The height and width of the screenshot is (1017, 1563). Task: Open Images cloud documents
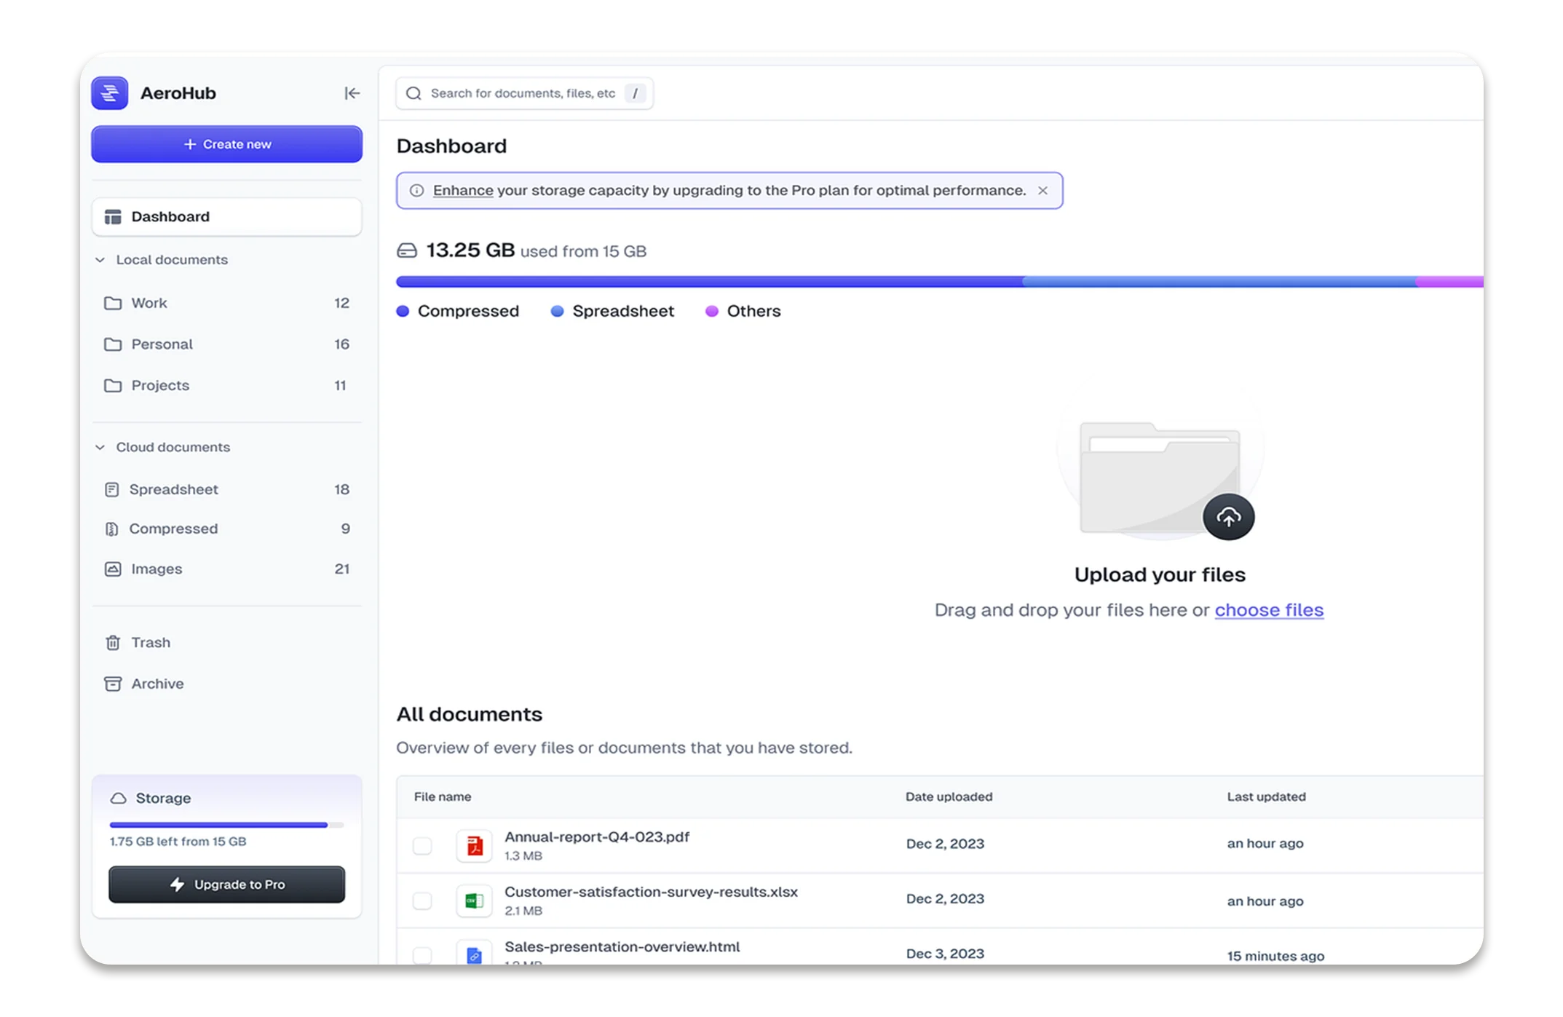tap(156, 569)
